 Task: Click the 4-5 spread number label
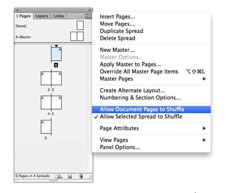[51, 114]
